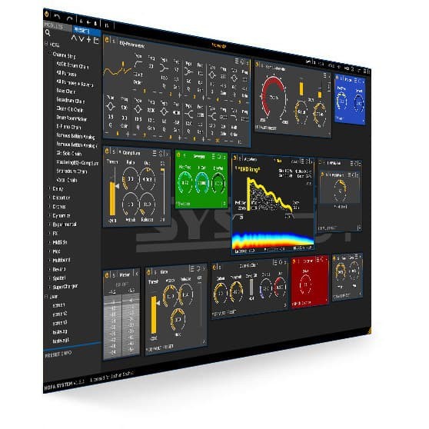Collapse the Channel Strip preset folder
This screenshot has height=429, width=429.
pyautogui.click(x=50, y=53)
